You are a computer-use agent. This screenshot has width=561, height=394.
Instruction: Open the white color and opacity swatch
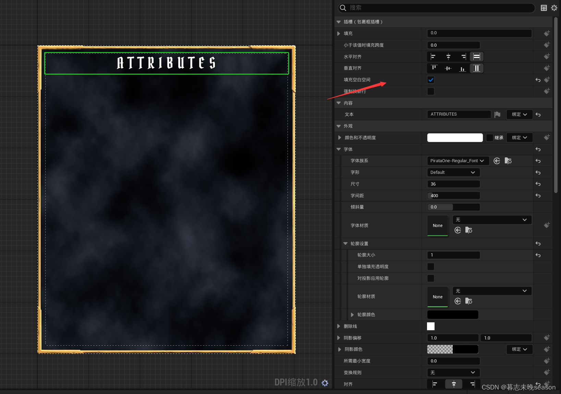455,138
